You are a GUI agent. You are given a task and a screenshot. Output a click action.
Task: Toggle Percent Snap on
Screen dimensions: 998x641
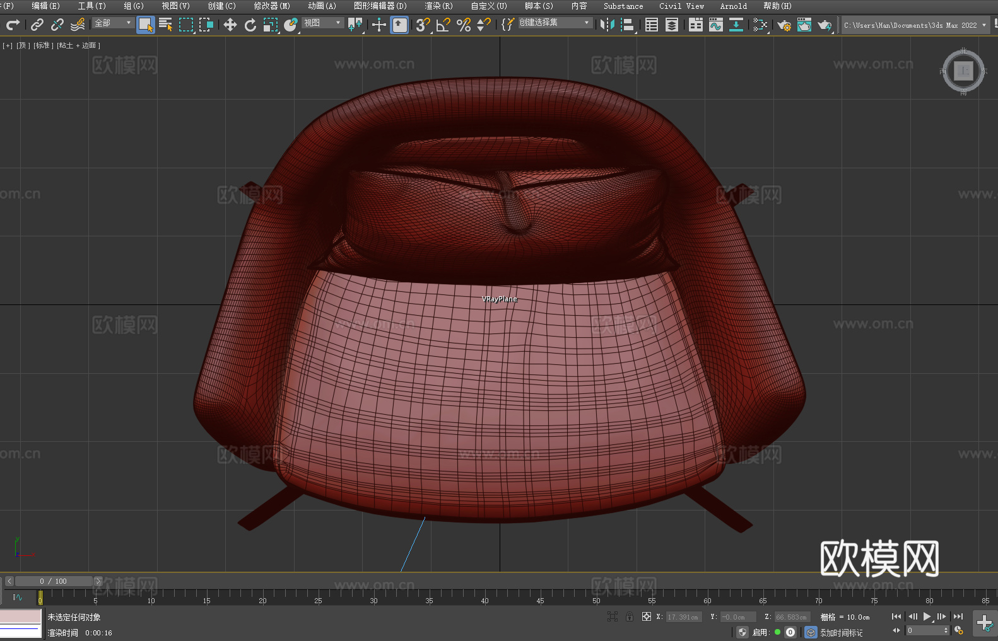(464, 25)
